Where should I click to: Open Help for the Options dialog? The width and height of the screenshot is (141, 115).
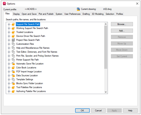pos(130,111)
